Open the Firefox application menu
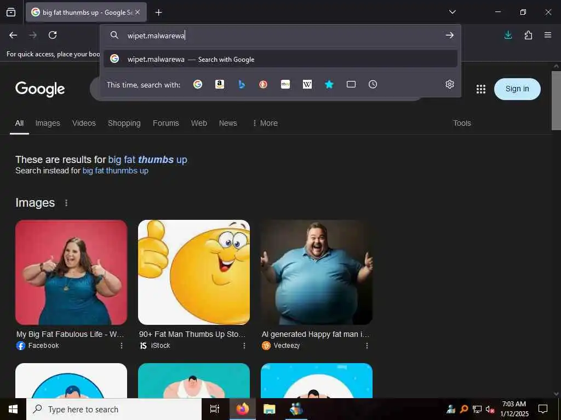 coord(548,35)
